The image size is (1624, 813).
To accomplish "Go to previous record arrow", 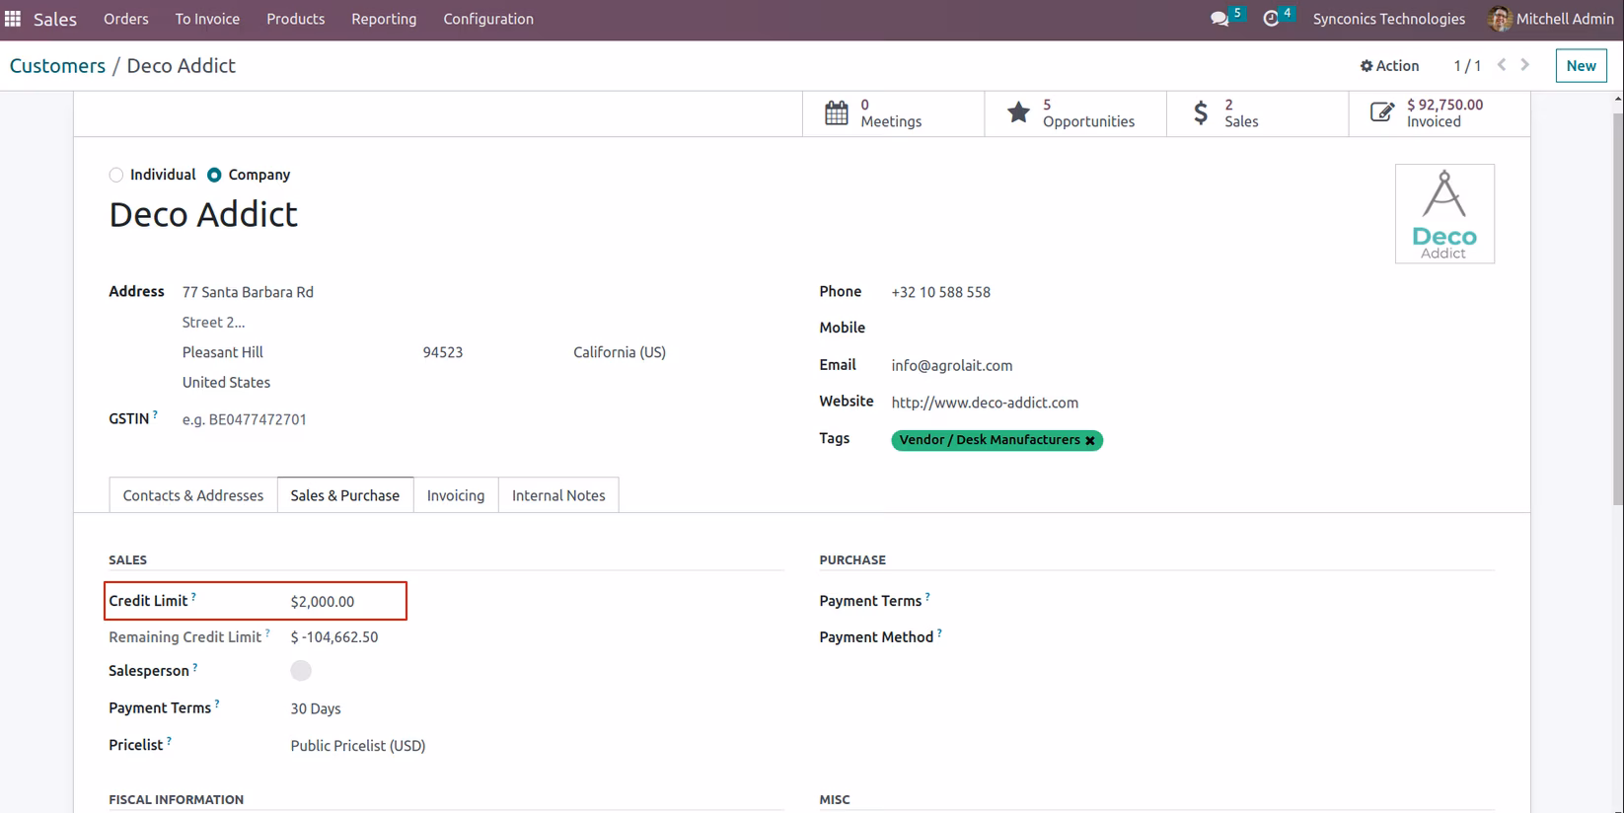I will click(1502, 65).
